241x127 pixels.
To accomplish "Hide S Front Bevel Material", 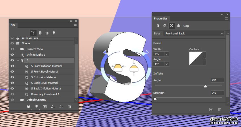I will (x=12, y=72).
